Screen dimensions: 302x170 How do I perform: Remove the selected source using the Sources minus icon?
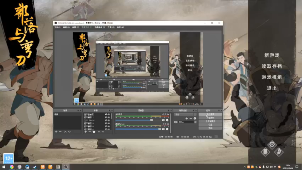pyautogui.click(x=90, y=132)
